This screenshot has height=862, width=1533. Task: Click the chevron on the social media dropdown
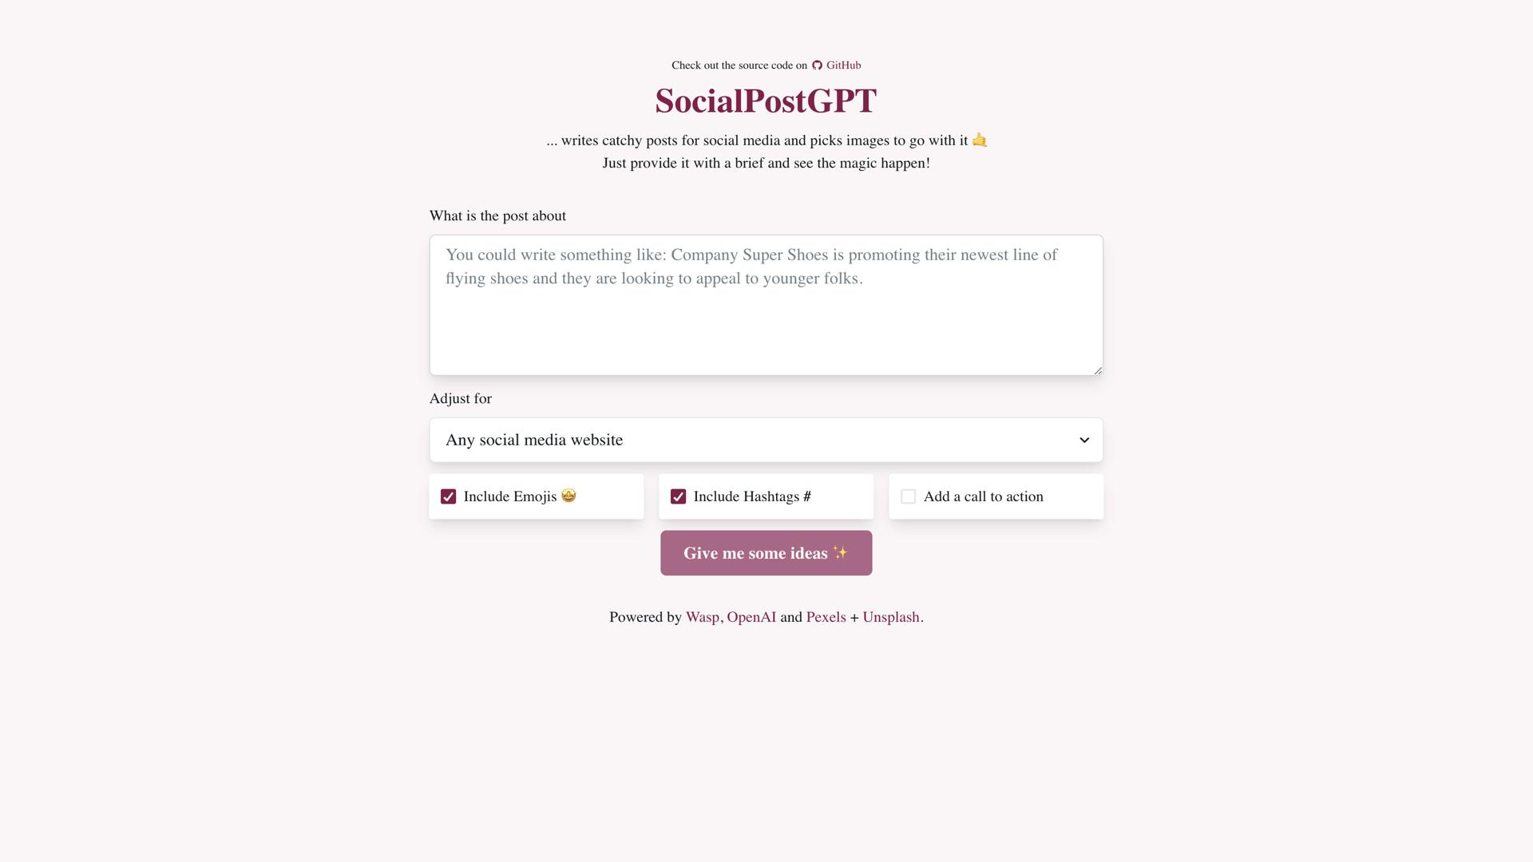(x=1084, y=440)
